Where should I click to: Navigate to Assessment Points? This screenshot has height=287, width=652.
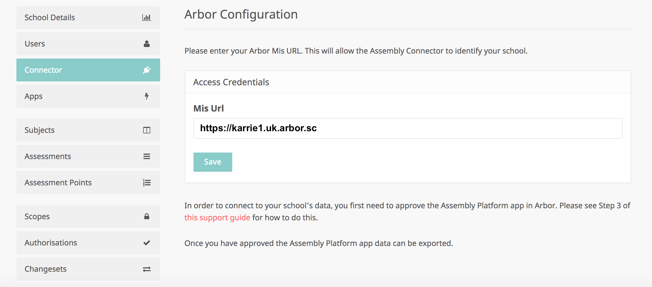click(x=58, y=183)
